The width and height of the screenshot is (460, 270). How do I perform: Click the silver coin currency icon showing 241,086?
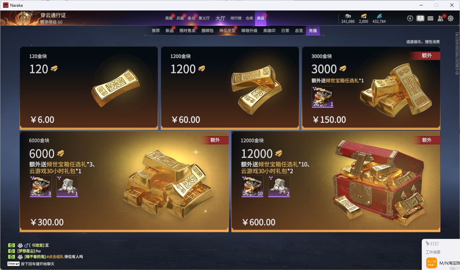pos(348,16)
